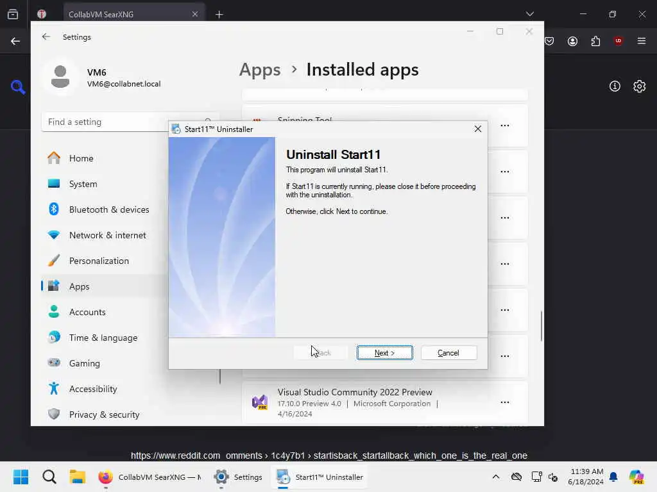Open Network & internet settings
657x492 pixels.
[x=105, y=235]
